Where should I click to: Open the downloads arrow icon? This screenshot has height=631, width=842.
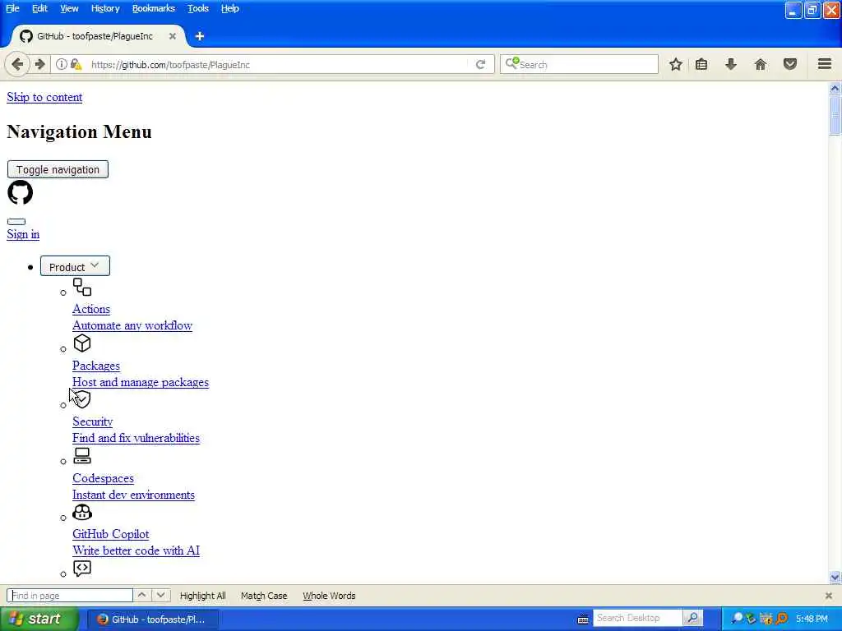[731, 64]
